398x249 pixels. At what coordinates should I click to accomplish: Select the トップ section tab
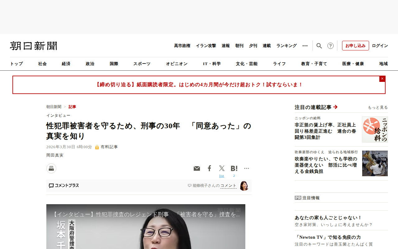click(16, 64)
